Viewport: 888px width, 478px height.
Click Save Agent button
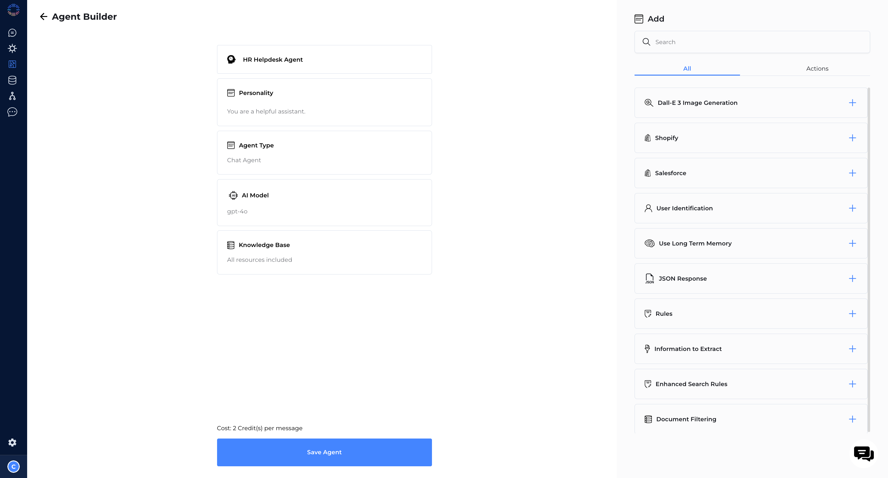pyautogui.click(x=324, y=452)
